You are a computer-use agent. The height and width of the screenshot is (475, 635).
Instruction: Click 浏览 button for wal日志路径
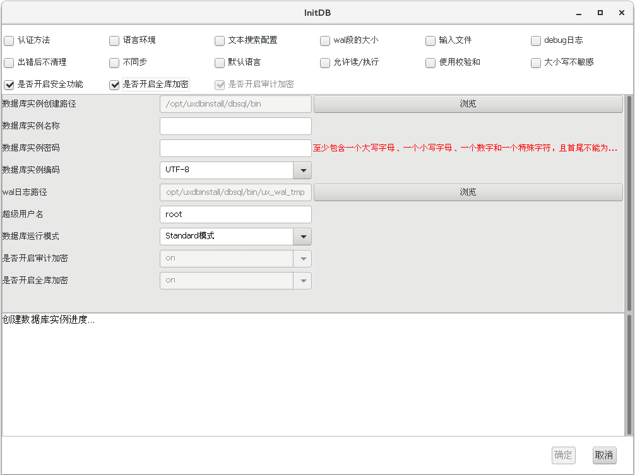coord(468,192)
